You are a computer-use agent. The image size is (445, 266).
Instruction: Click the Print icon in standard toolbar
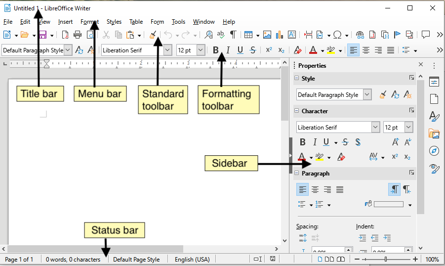click(x=78, y=35)
